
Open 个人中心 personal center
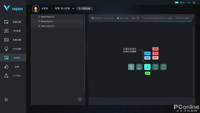(13, 76)
